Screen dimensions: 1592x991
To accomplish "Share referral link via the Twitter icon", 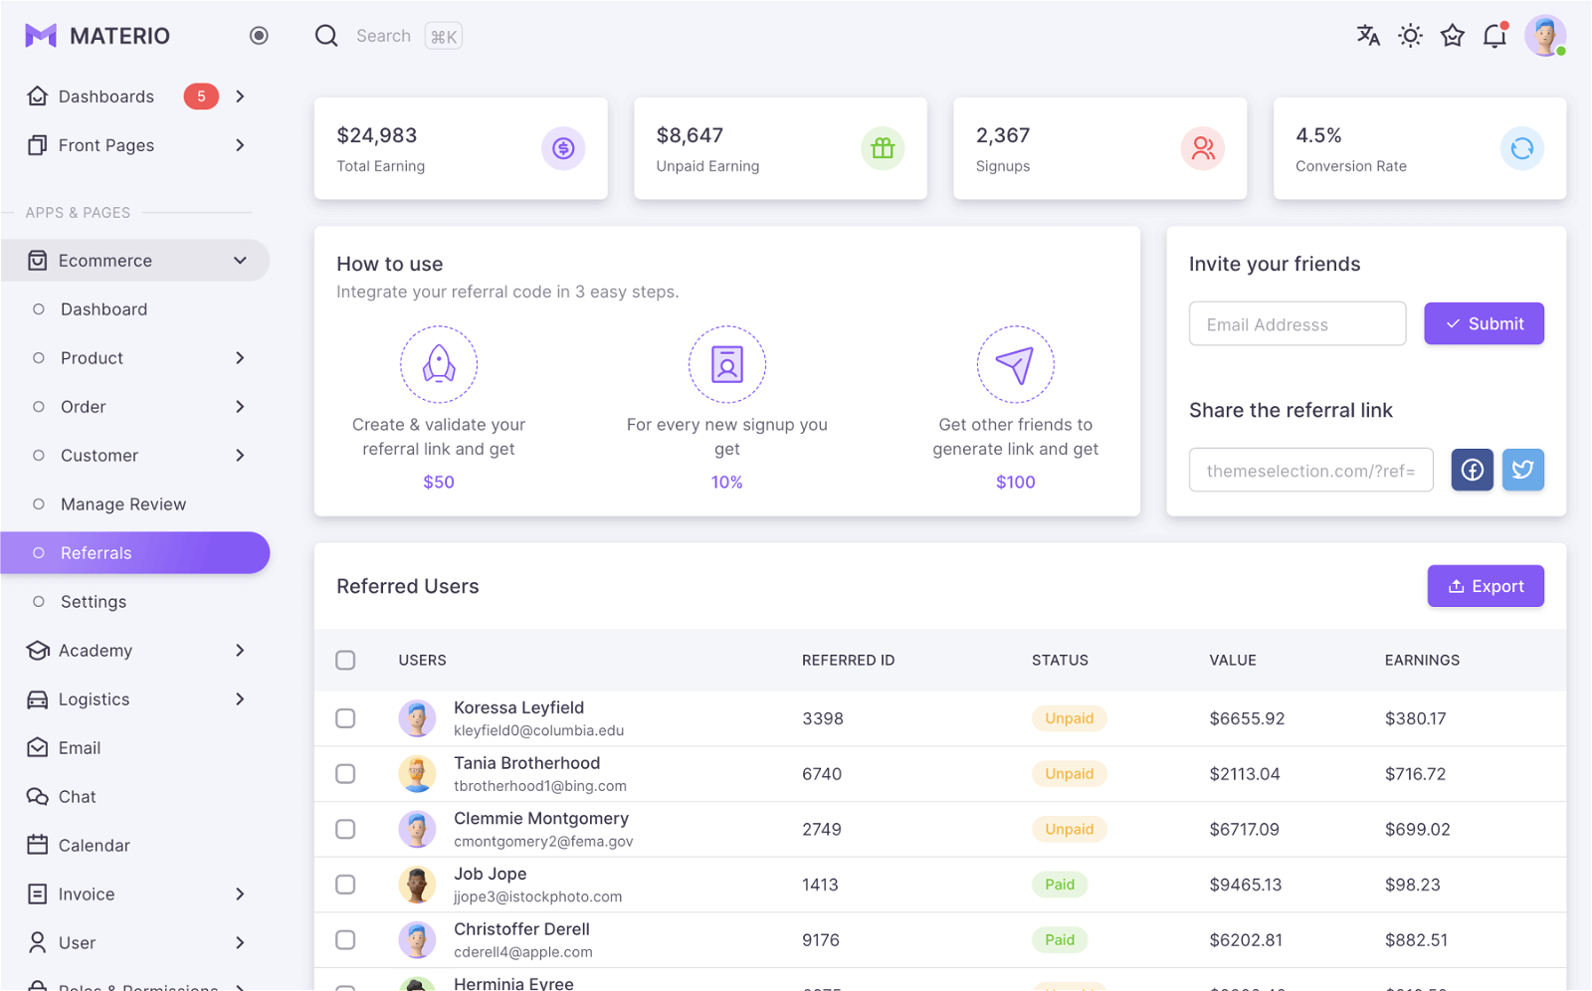I will tap(1522, 470).
